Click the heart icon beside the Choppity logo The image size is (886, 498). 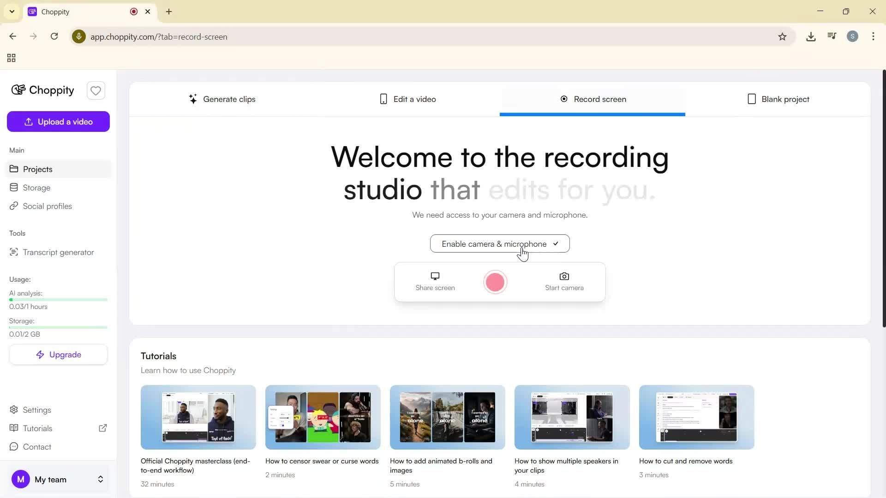tap(96, 90)
